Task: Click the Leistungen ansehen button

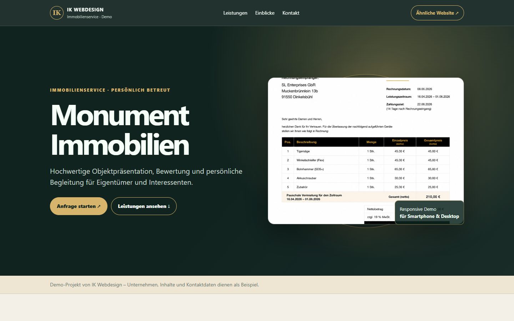Action: (144, 206)
